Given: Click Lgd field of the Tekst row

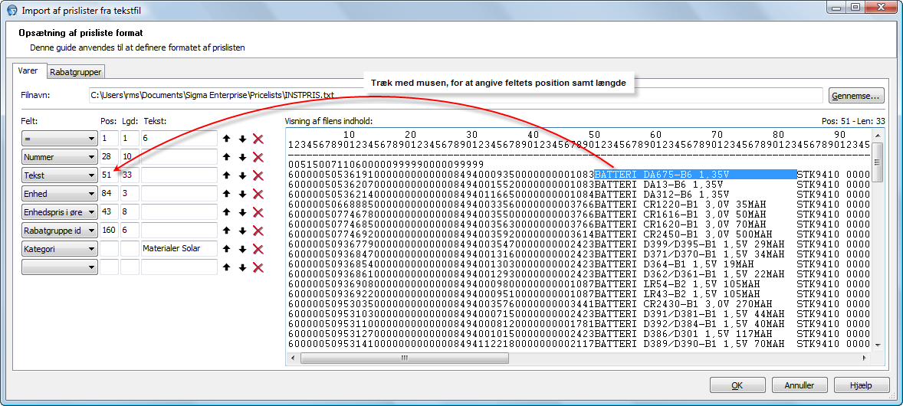Looking at the screenshot, I should pyautogui.click(x=130, y=175).
